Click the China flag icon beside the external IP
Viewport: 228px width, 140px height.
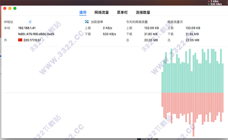pyautogui.click(x=20, y=40)
